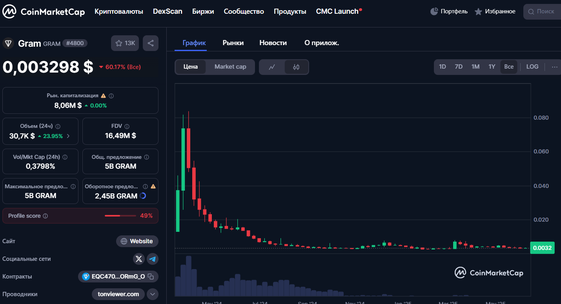Open tonviewer.com explorer link
561x304 pixels.
pyautogui.click(x=118, y=294)
